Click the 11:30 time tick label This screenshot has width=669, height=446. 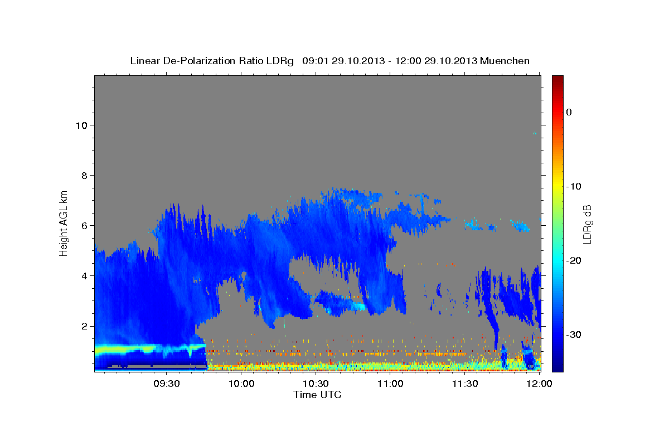pos(464,384)
